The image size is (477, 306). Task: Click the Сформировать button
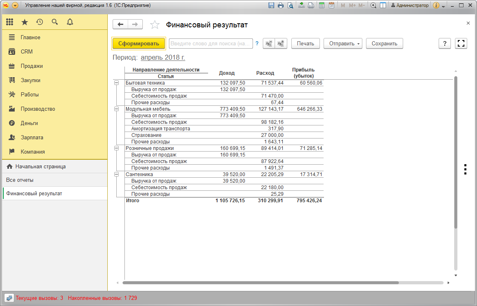pyautogui.click(x=139, y=44)
